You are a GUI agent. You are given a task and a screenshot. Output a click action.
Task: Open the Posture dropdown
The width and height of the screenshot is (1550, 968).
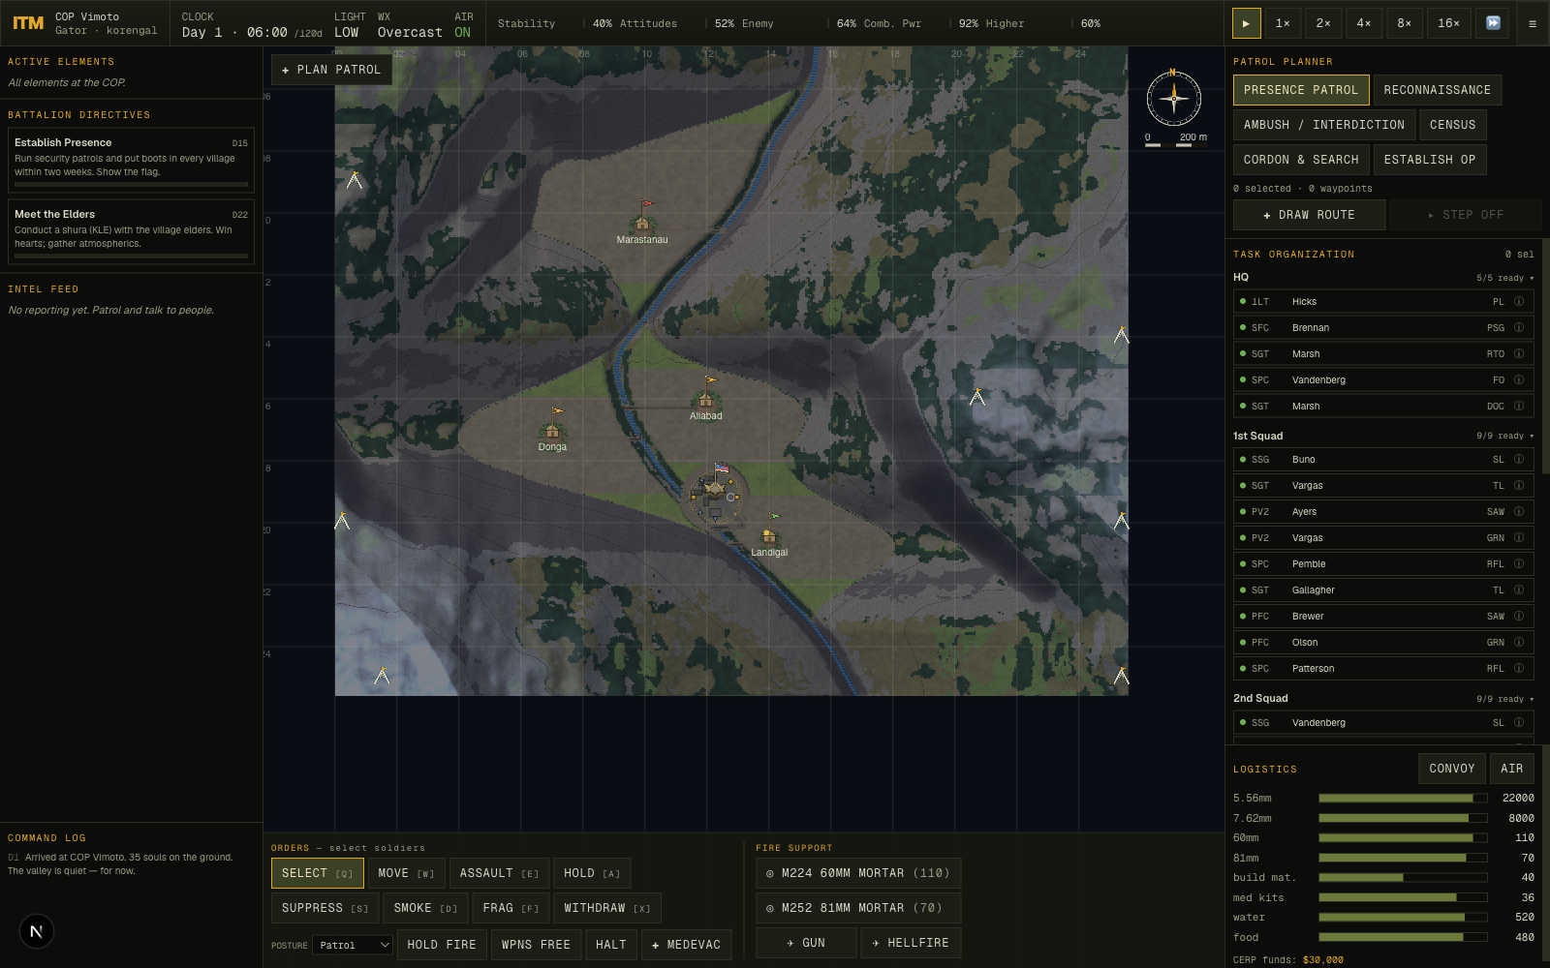coord(353,945)
